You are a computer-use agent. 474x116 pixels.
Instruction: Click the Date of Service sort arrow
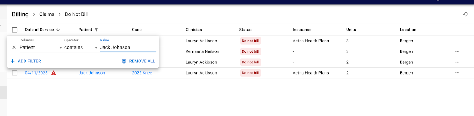click(58, 30)
